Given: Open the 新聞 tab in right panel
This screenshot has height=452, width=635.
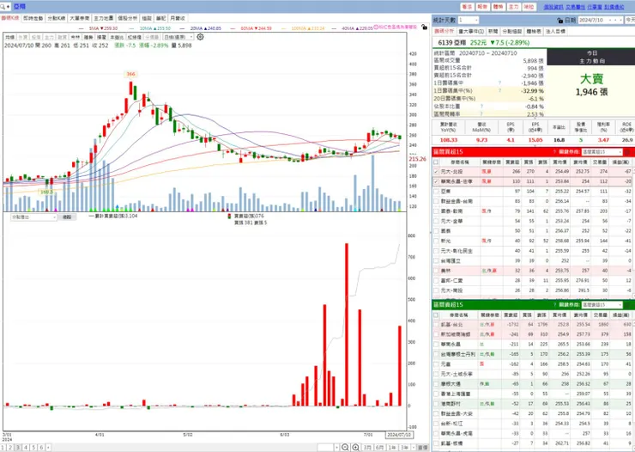Looking at the screenshot, I should [493, 31].
